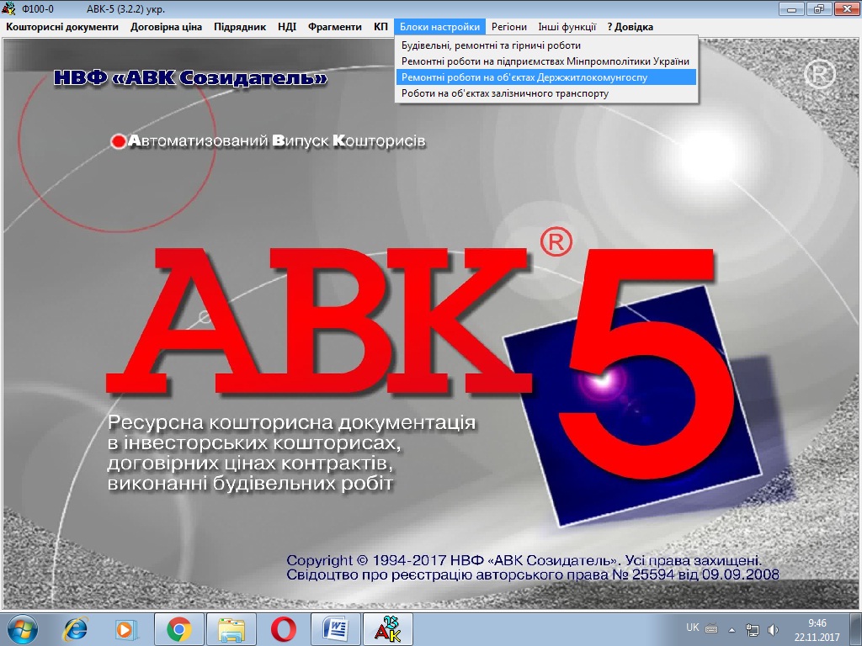Minimize the АВК-5 window
Image resolution: width=862 pixels, height=646 pixels.
coord(792,8)
